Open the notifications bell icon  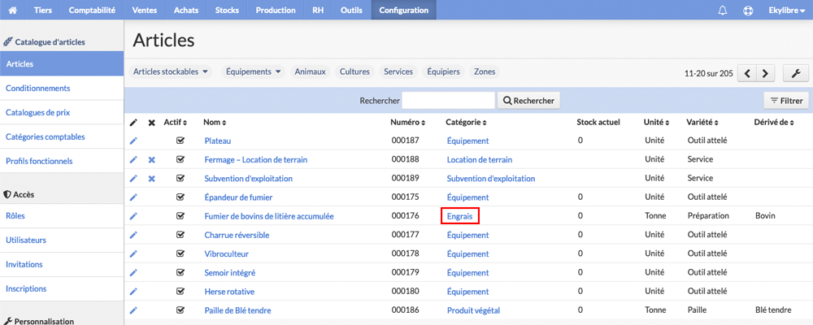[x=722, y=10]
